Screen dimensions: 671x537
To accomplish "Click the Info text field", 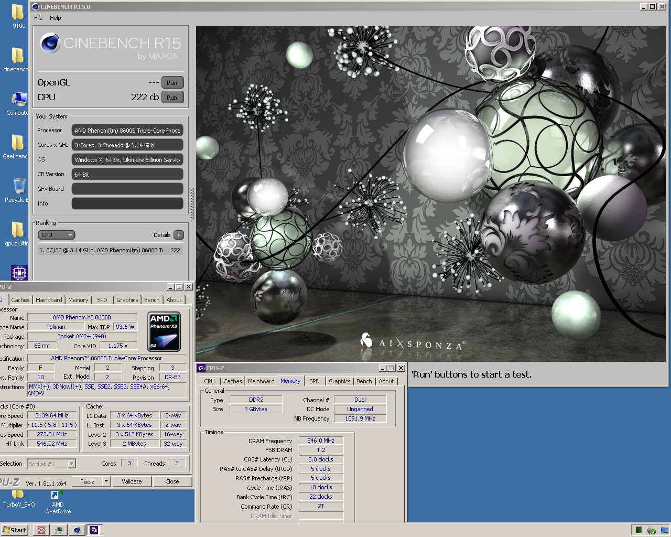I will [x=127, y=203].
